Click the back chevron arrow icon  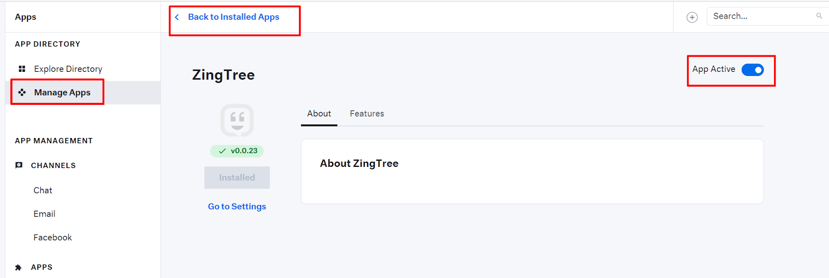pyautogui.click(x=177, y=17)
